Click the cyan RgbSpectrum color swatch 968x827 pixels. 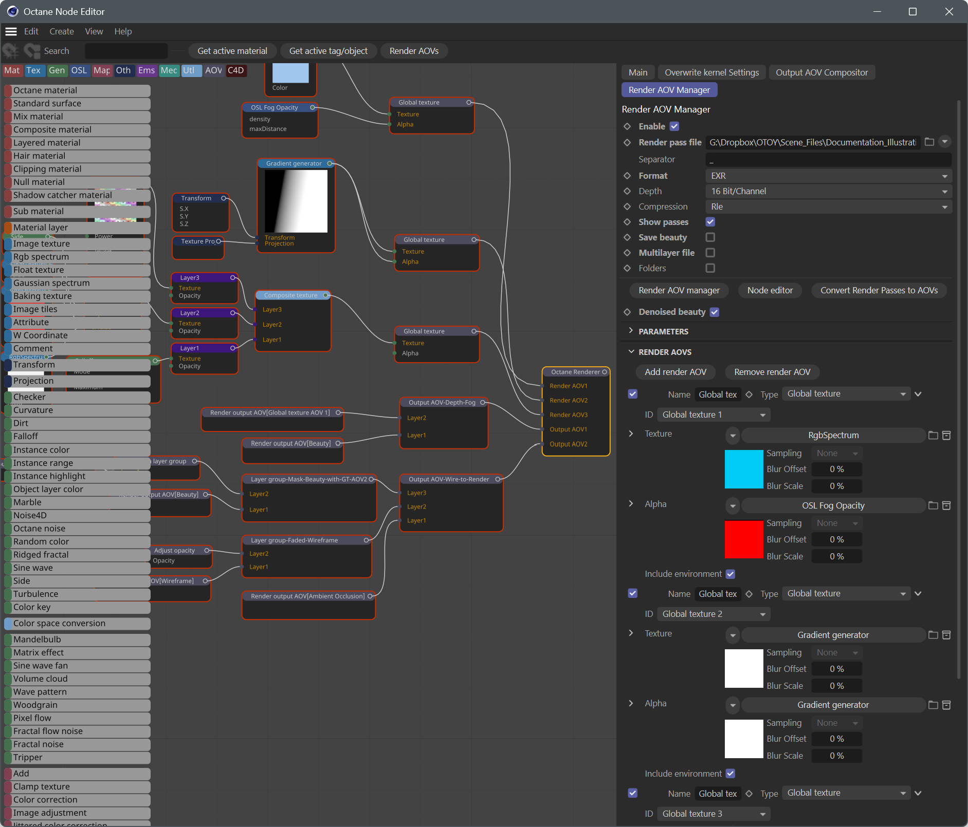743,469
